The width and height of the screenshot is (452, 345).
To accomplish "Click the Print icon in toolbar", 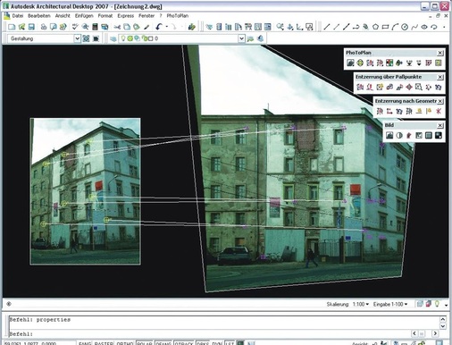I will (44, 27).
